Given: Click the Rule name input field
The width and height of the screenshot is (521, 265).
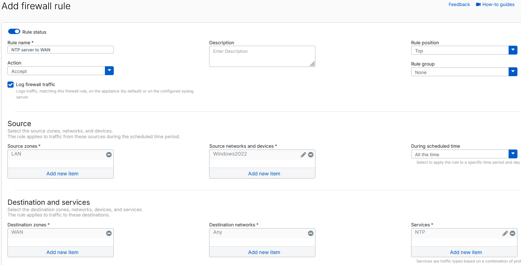Looking at the screenshot, I should 60,50.
